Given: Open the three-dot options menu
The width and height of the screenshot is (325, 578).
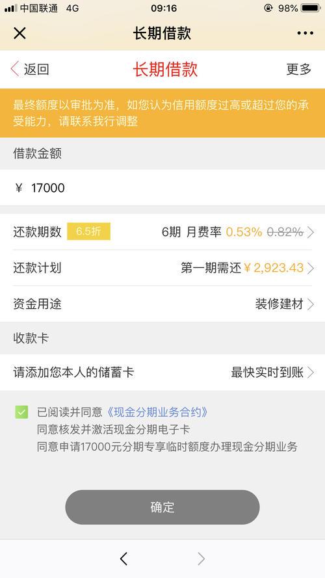Looking at the screenshot, I should (305, 33).
